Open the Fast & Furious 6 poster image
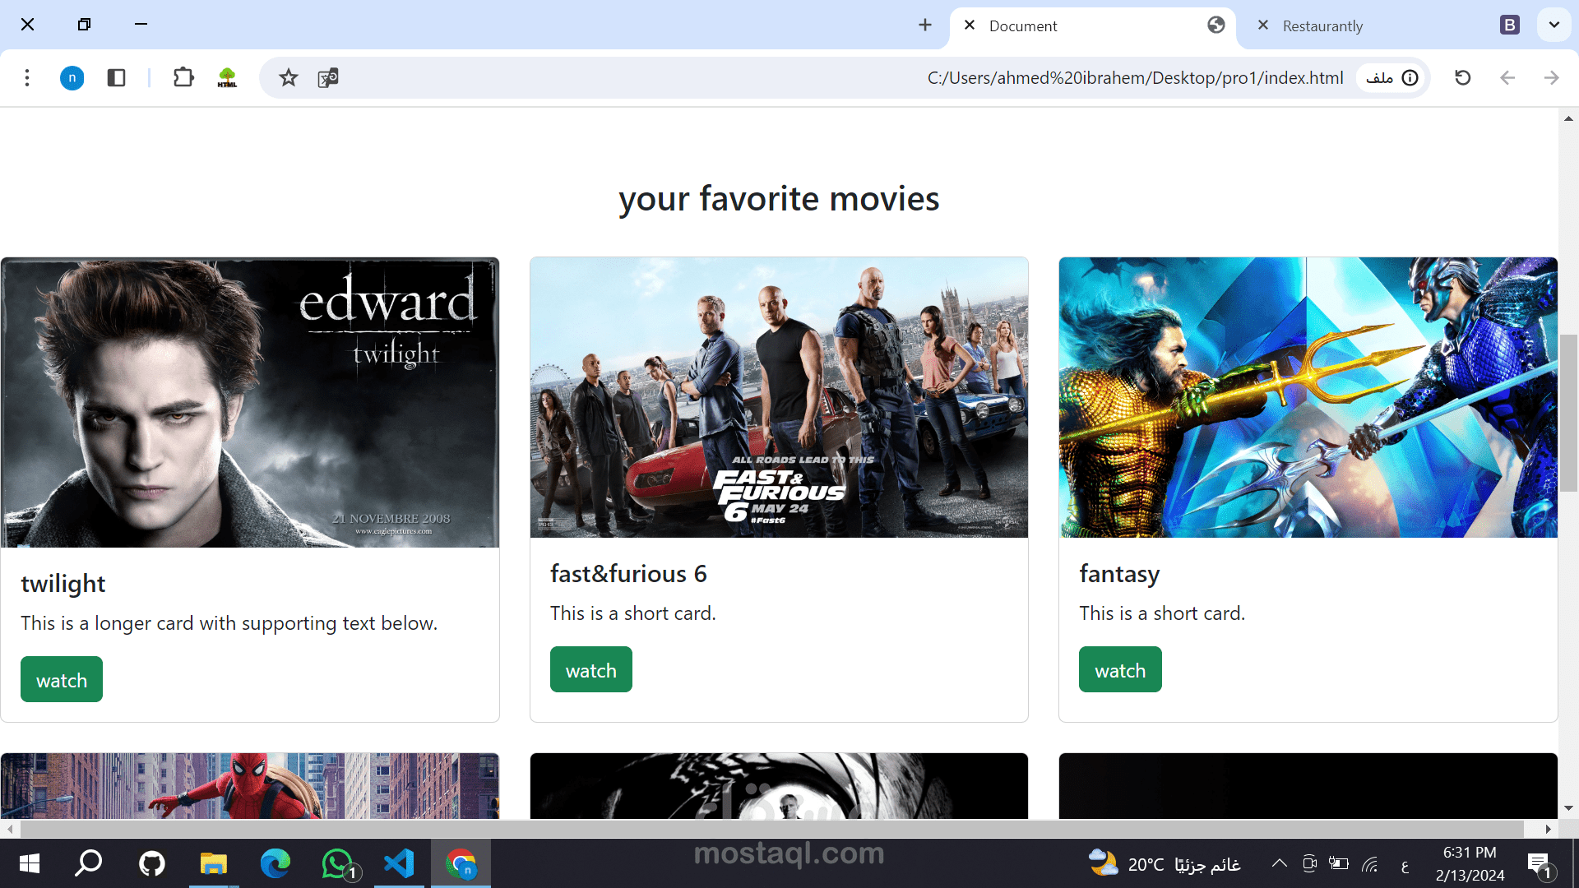 779,397
